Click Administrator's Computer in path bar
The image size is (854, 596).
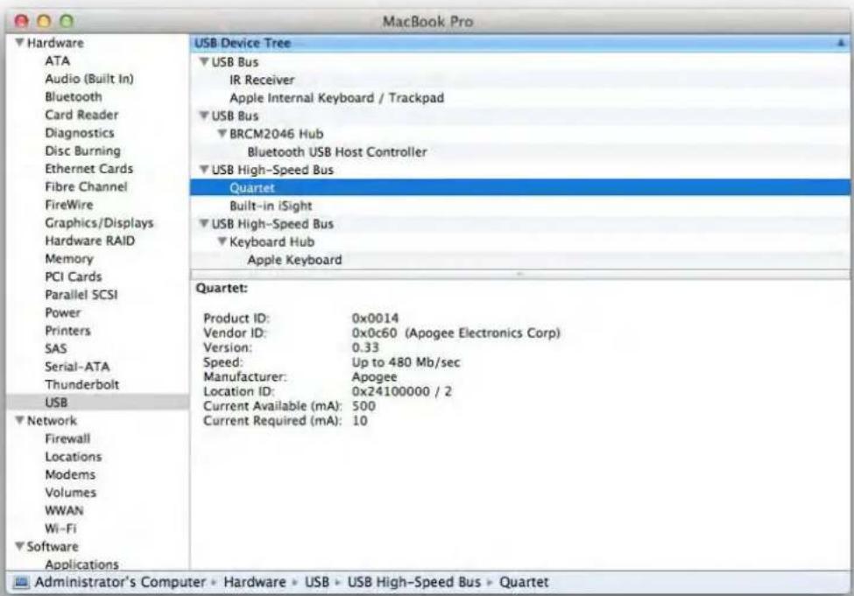120,582
